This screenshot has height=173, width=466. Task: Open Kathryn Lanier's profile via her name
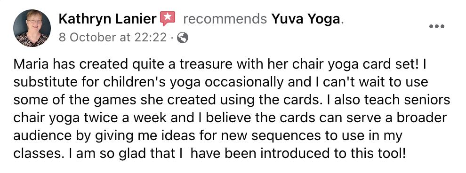tap(108, 19)
